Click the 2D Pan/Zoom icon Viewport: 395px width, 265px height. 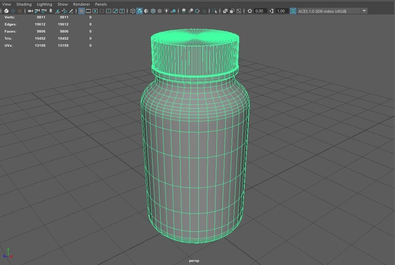[x=64, y=11]
